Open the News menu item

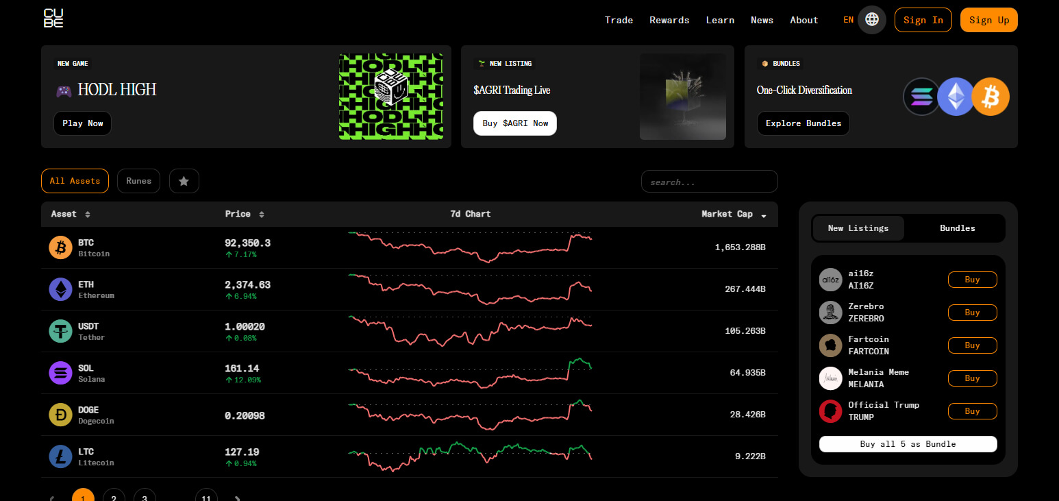pyautogui.click(x=762, y=20)
